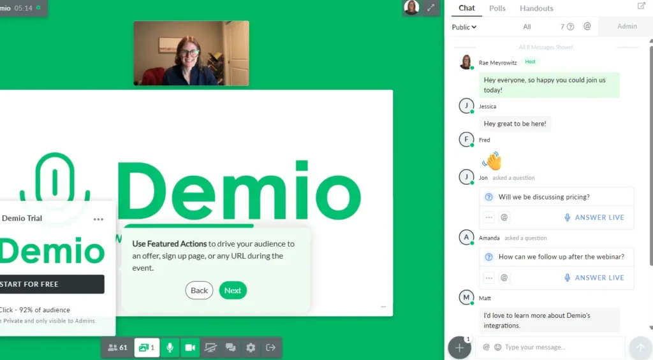Image resolution: width=653 pixels, height=360 pixels.
Task: Click the plus add button near message box
Action: coord(459,347)
